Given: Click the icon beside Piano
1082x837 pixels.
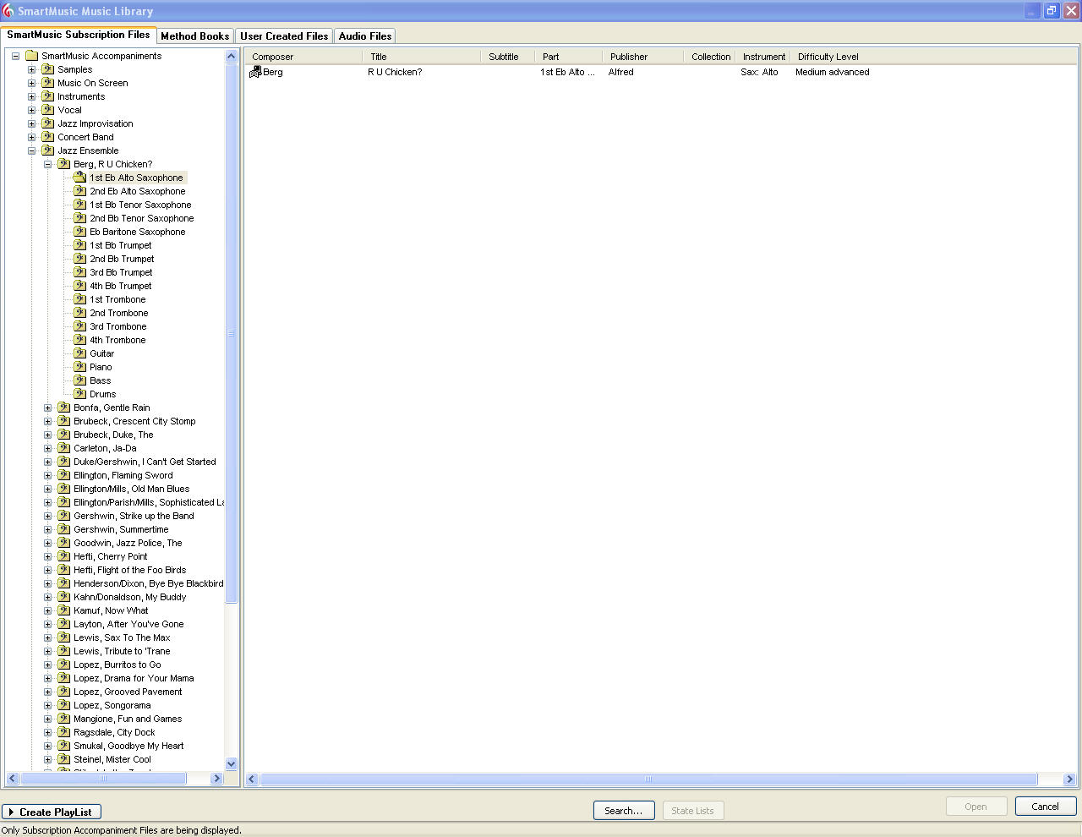Looking at the screenshot, I should (80, 367).
